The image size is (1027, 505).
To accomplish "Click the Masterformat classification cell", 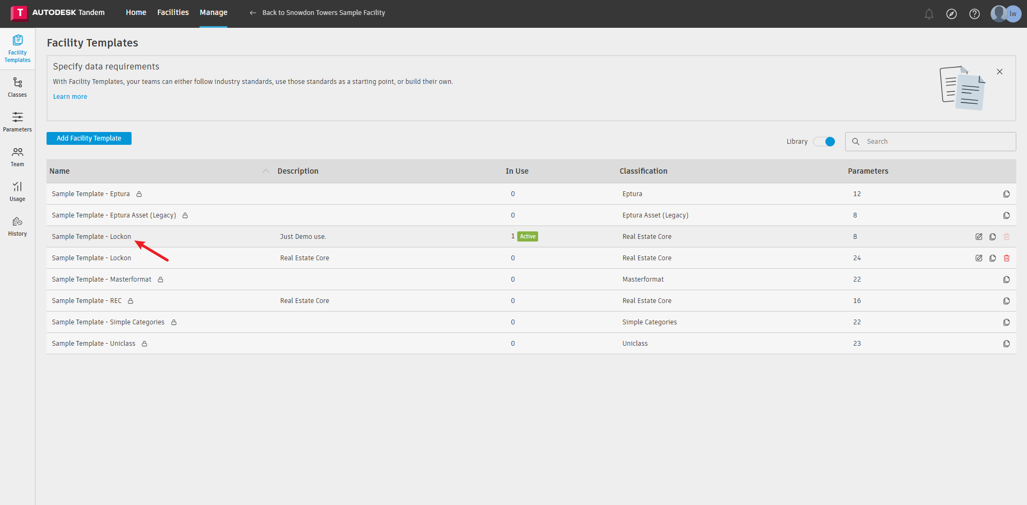I will [x=643, y=279].
